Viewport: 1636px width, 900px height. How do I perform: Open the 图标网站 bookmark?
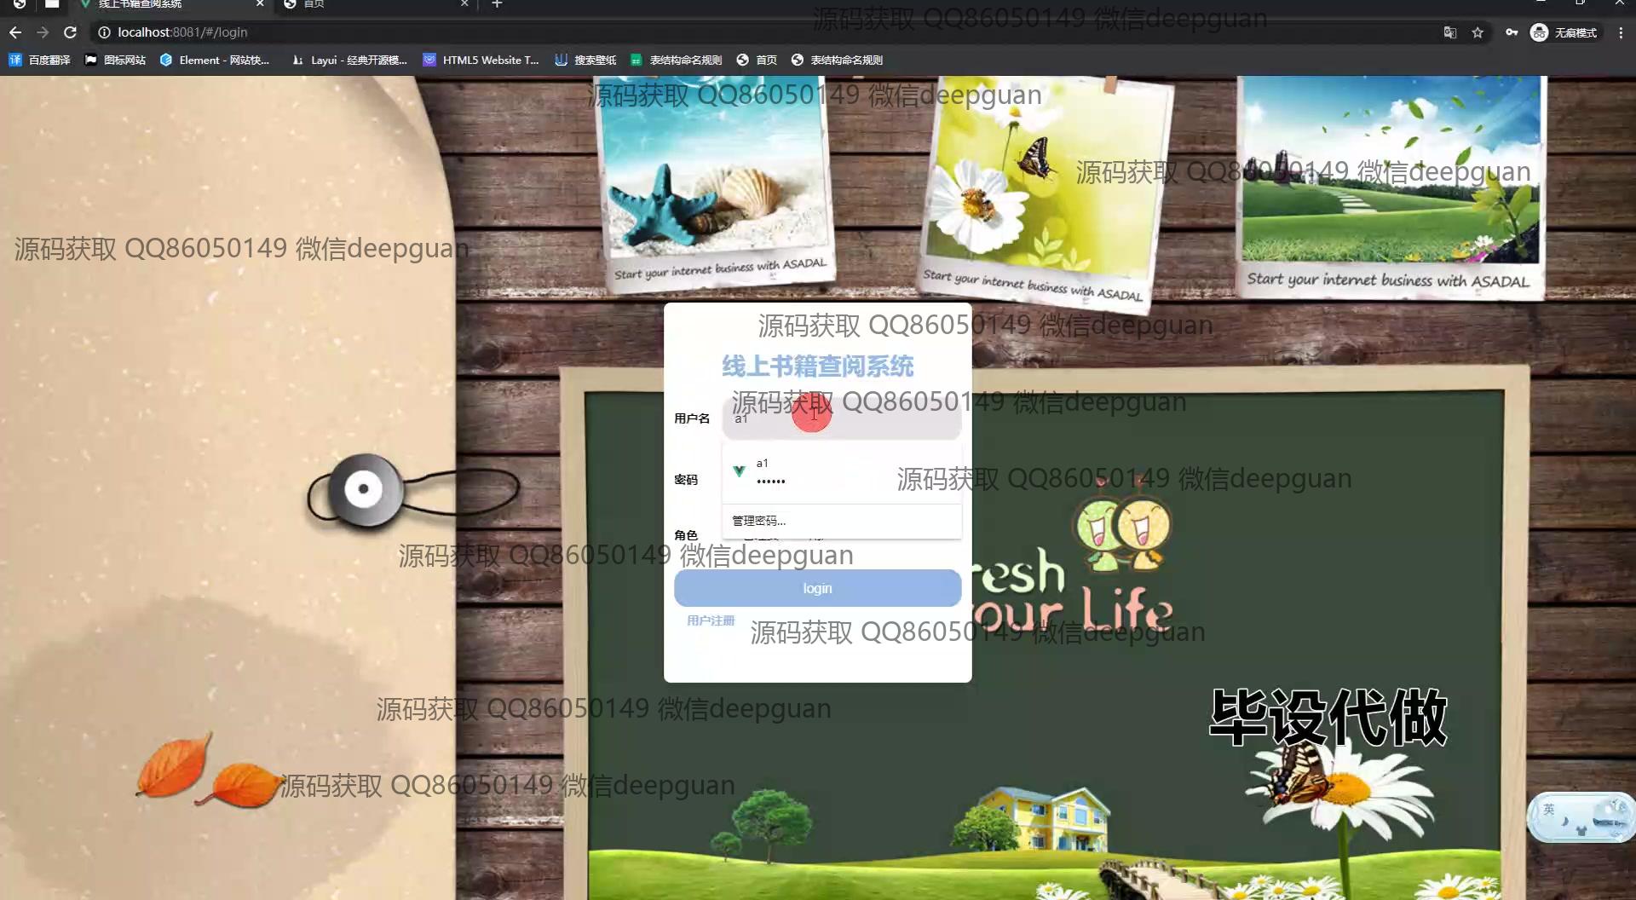pyautogui.click(x=115, y=60)
